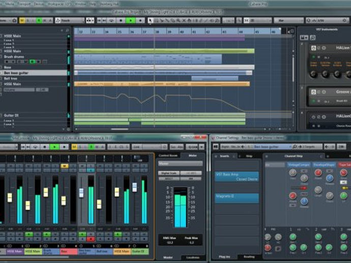This screenshot has width=351, height=263.
Task: Select the Zoom magnifier tool
Action: [178, 20]
